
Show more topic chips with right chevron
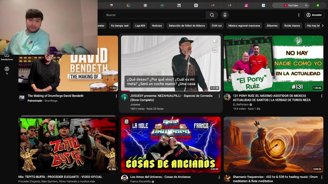323,26
